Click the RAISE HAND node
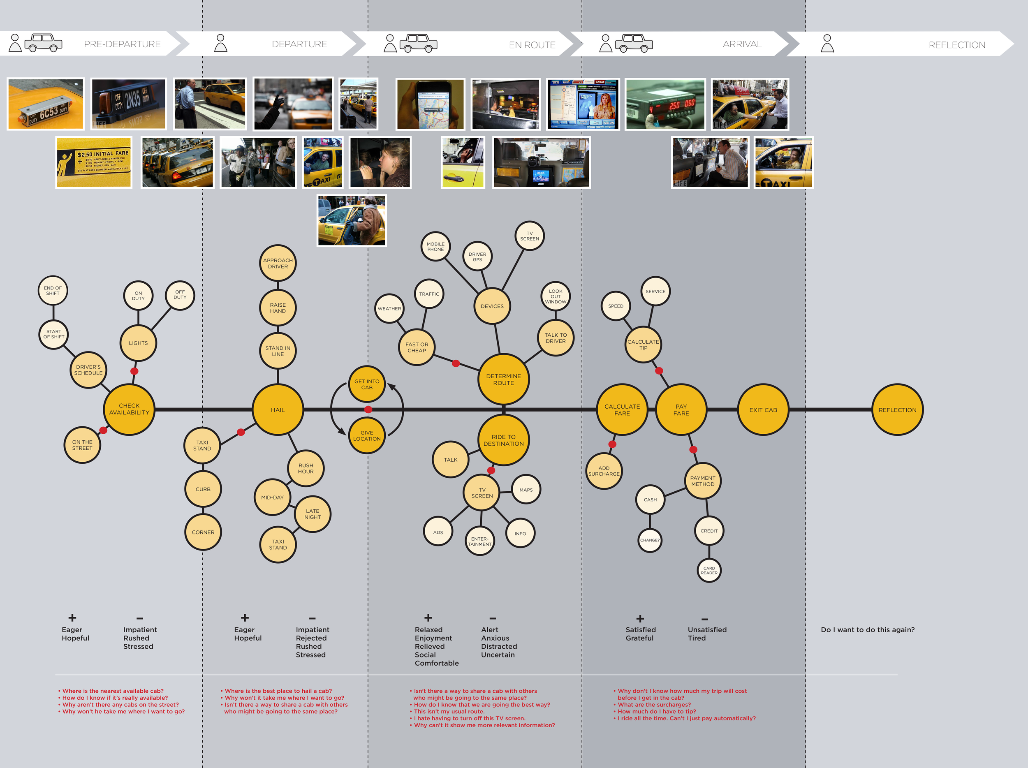This screenshot has height=768, width=1028. click(278, 308)
